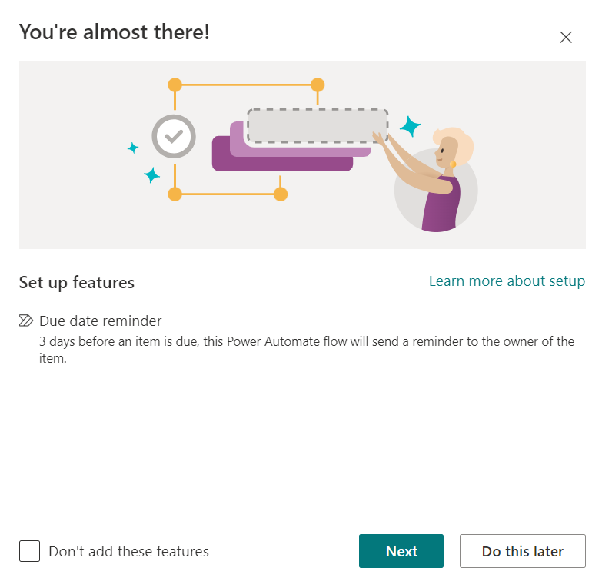Click the small teal sparkle left of checkmark
Viewport: 602px width, 588px height.
click(133, 148)
